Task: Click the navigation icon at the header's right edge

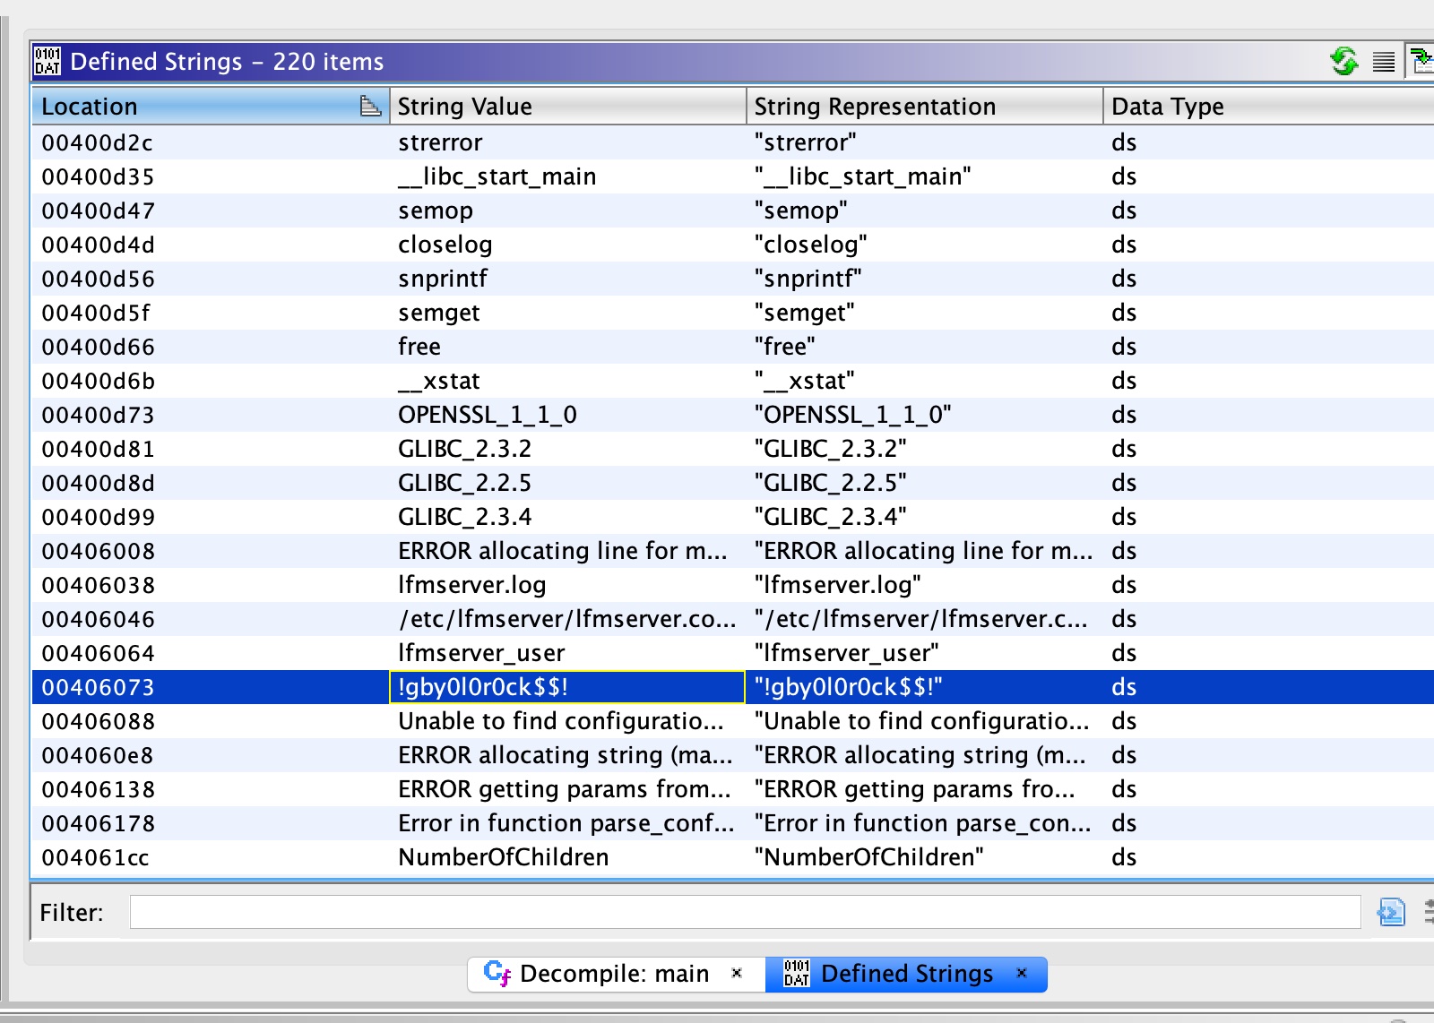Action: 1421,62
